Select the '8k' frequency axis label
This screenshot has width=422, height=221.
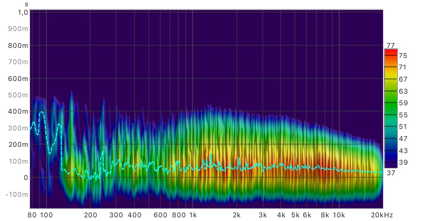coord(325,215)
